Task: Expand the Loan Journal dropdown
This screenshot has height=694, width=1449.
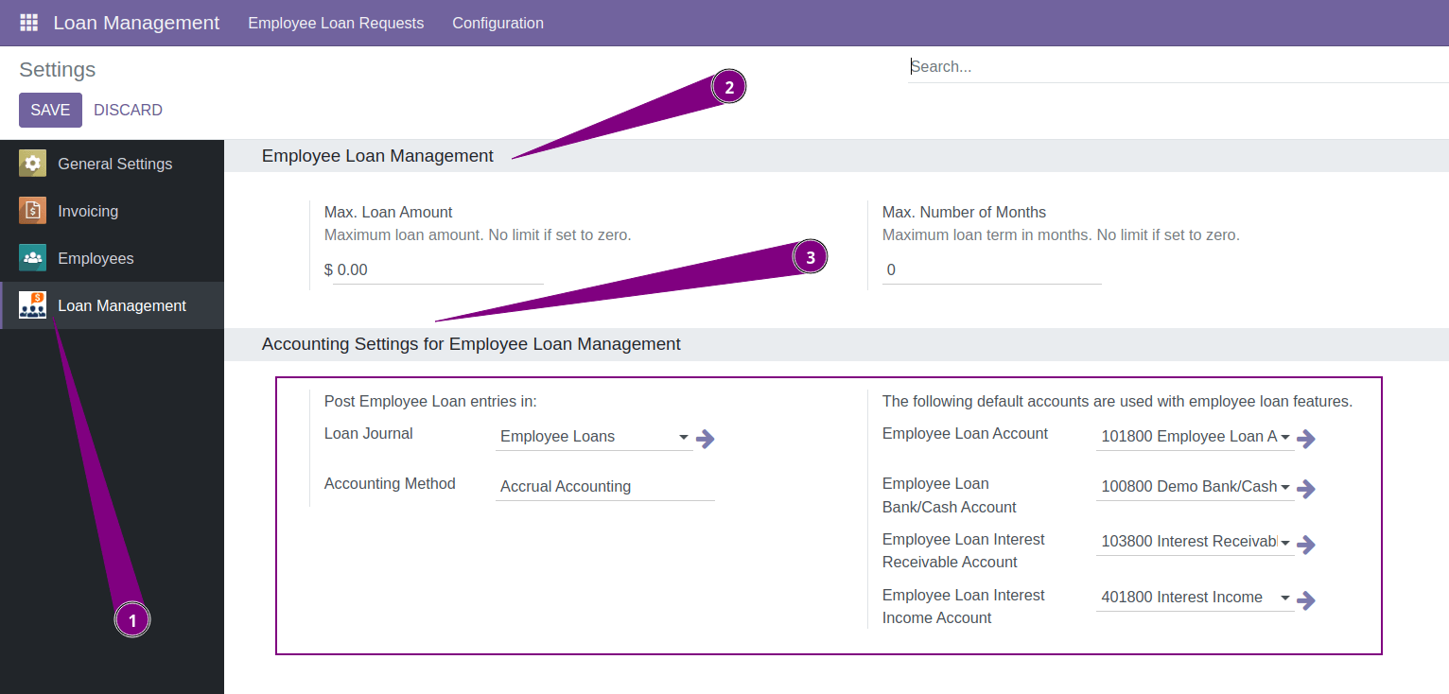Action: 683,437
